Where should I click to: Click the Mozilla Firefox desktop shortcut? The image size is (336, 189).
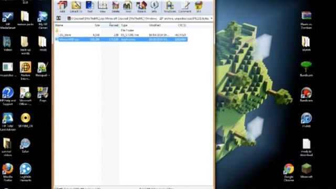(8, 173)
